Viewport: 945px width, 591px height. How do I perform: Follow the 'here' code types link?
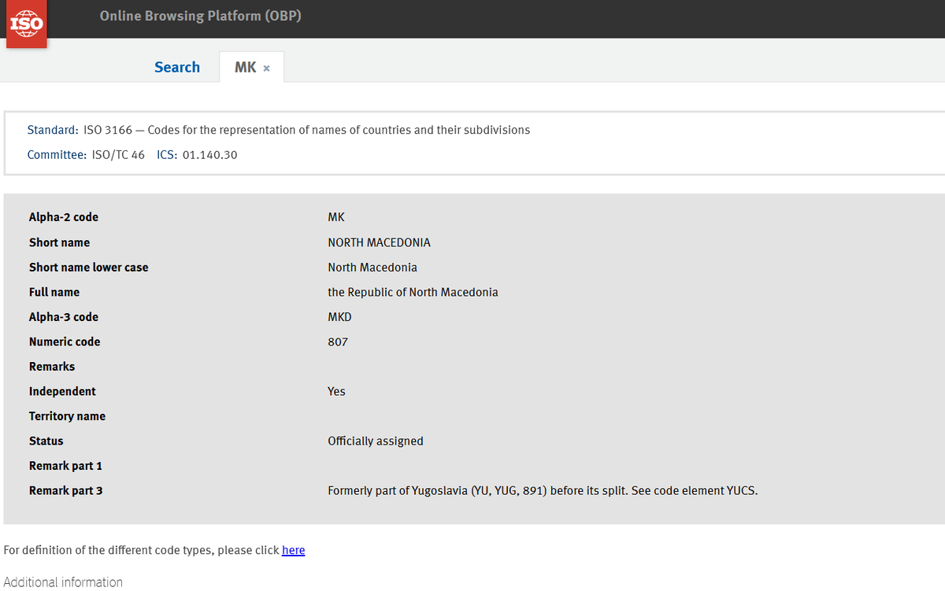pyautogui.click(x=293, y=550)
